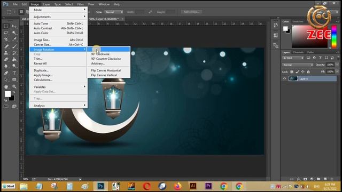Click foreground color swatch in Color panel
The height and width of the screenshot is (192, 342).
285,28
